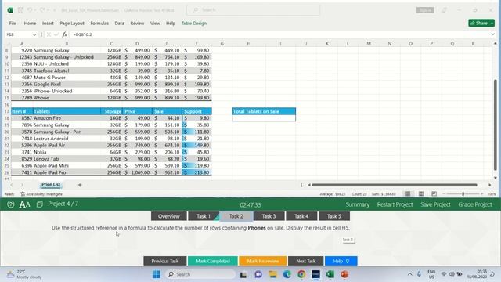Click zoom out minus icon

click(x=444, y=193)
